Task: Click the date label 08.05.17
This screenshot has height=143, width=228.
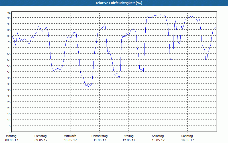Action: coord(12,140)
